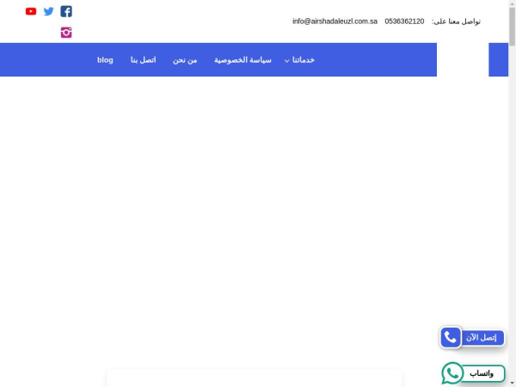This screenshot has width=516, height=387.
Task: Open the blog menu item
Action: pyautogui.click(x=105, y=60)
